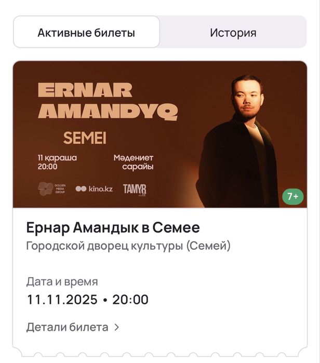The height and width of the screenshot is (363, 320).
Task: Click the 11 қараша 20:00 banner text
Action: (x=57, y=163)
